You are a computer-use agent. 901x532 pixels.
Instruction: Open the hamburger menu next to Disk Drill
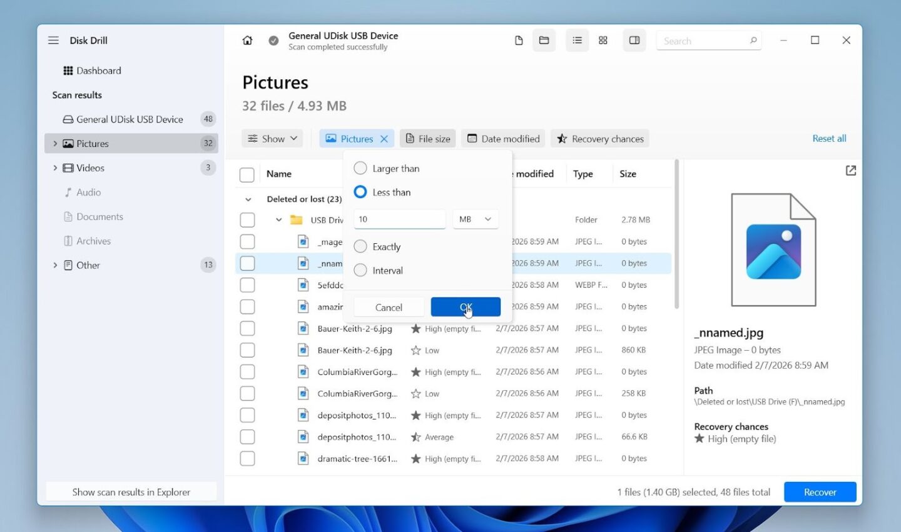coord(54,41)
